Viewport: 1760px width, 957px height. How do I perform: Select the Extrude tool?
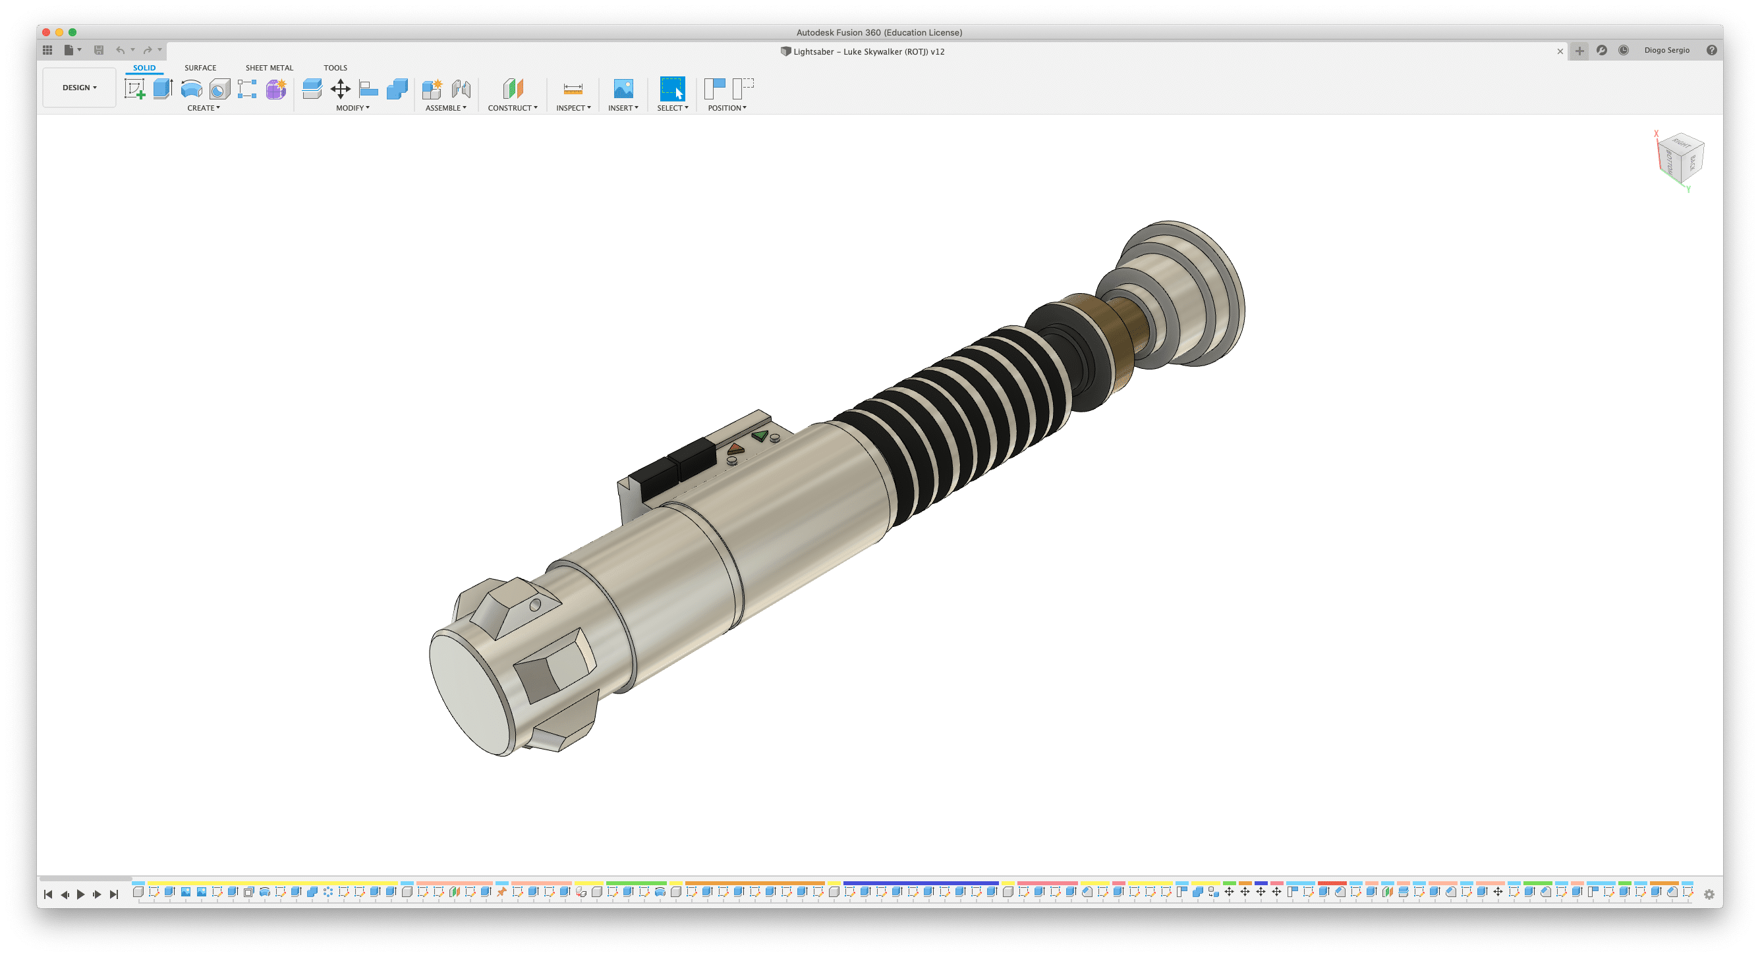(x=163, y=89)
